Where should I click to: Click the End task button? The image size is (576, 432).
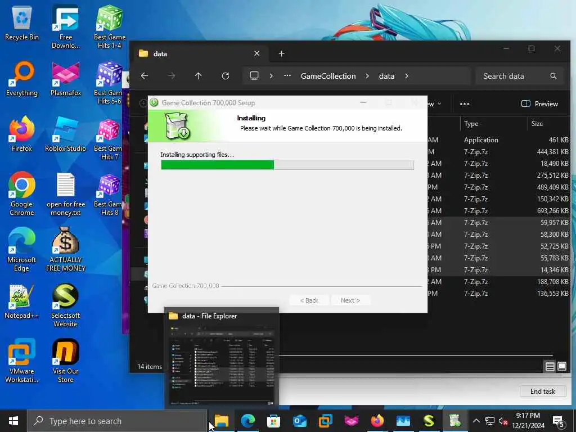(543, 391)
